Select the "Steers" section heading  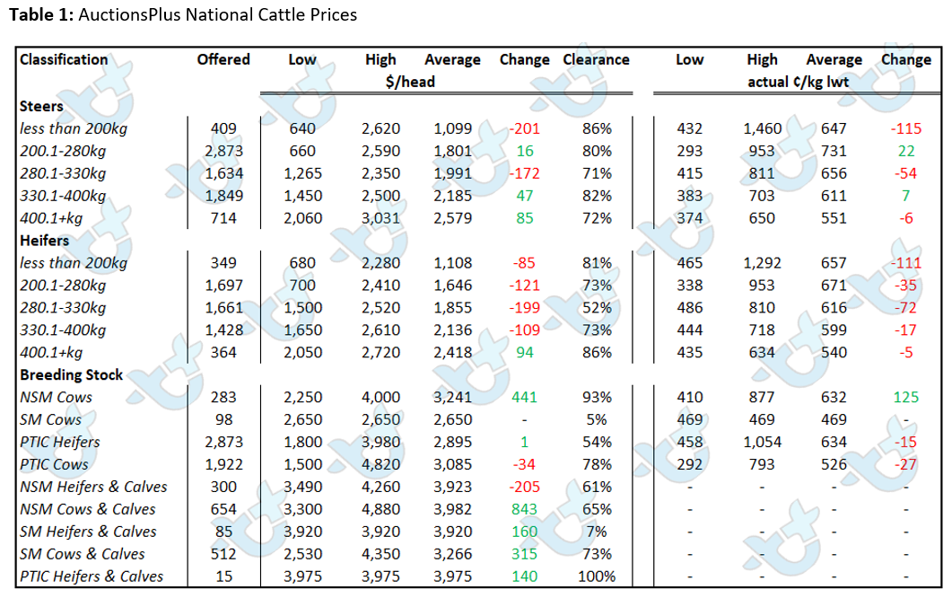coord(41,106)
